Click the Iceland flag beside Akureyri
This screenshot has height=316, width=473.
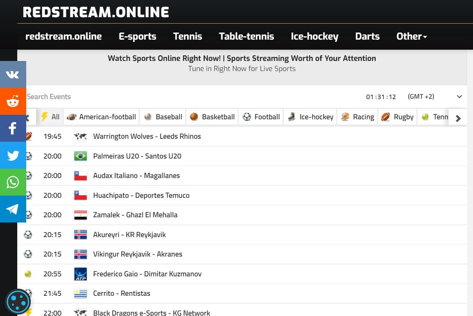coord(81,234)
